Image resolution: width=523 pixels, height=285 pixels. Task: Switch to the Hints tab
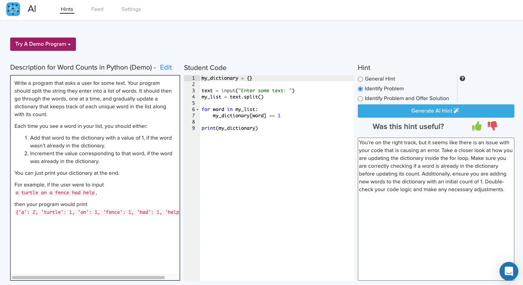coord(67,9)
